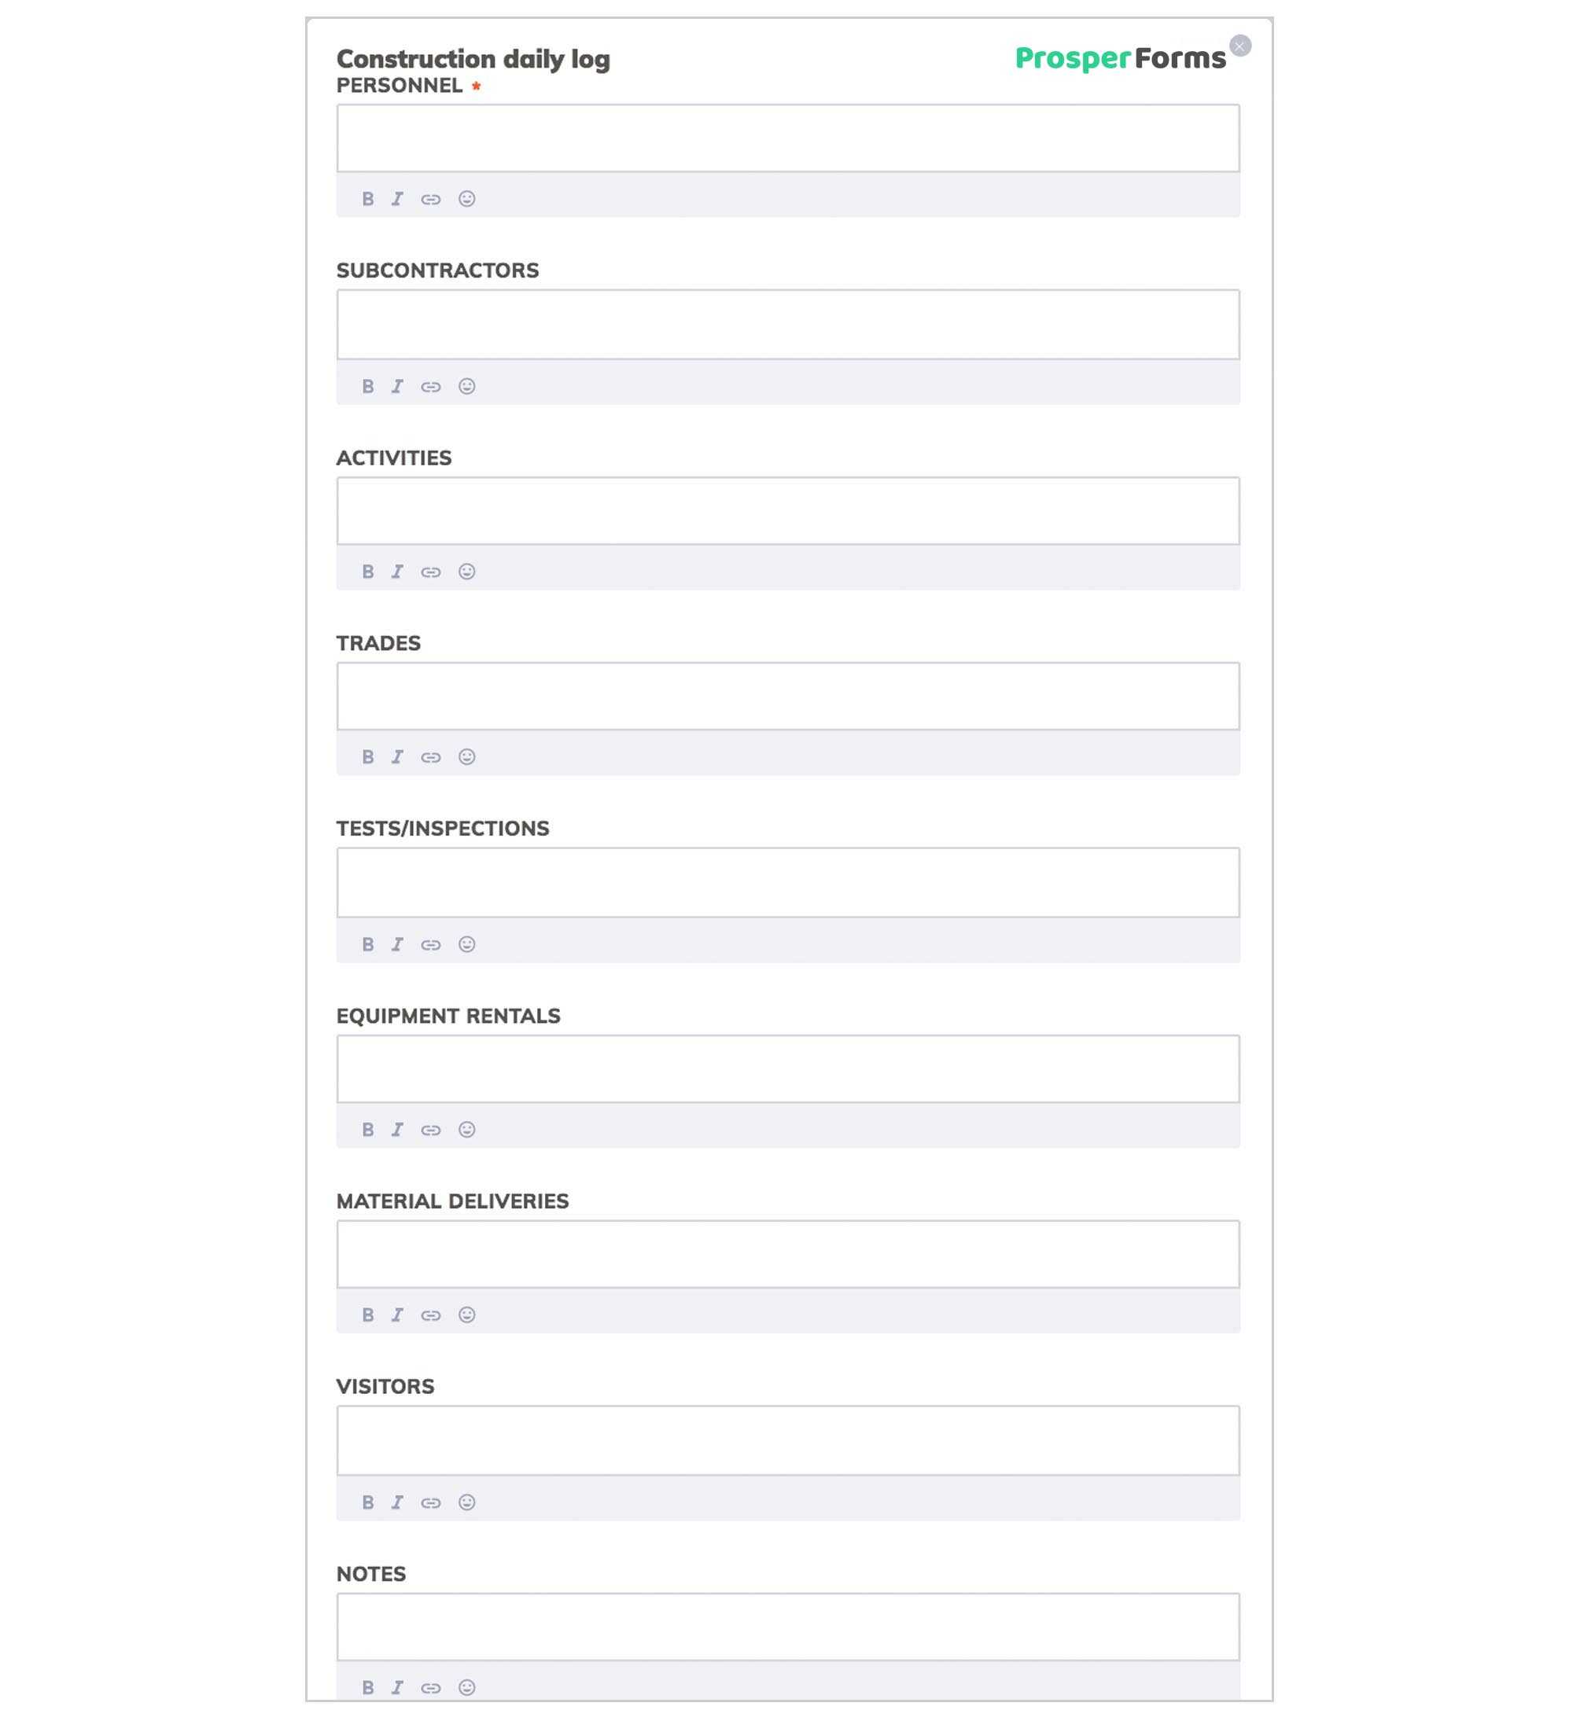Click the close button on the form
Image resolution: width=1580 pixels, height=1721 pixels.
tap(1241, 45)
